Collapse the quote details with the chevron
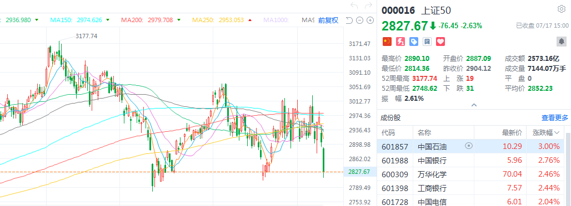Screen dimensions: 571x206 coord(474,105)
